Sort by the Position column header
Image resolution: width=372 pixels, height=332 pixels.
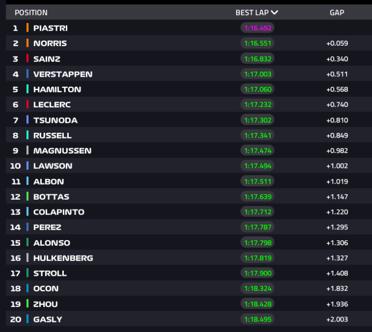(x=31, y=13)
